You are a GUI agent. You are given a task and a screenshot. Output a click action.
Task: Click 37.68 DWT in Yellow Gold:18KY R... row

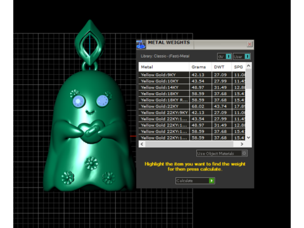(220, 100)
